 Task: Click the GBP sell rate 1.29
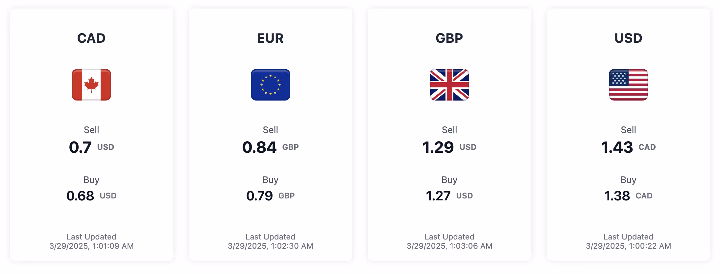(x=438, y=147)
